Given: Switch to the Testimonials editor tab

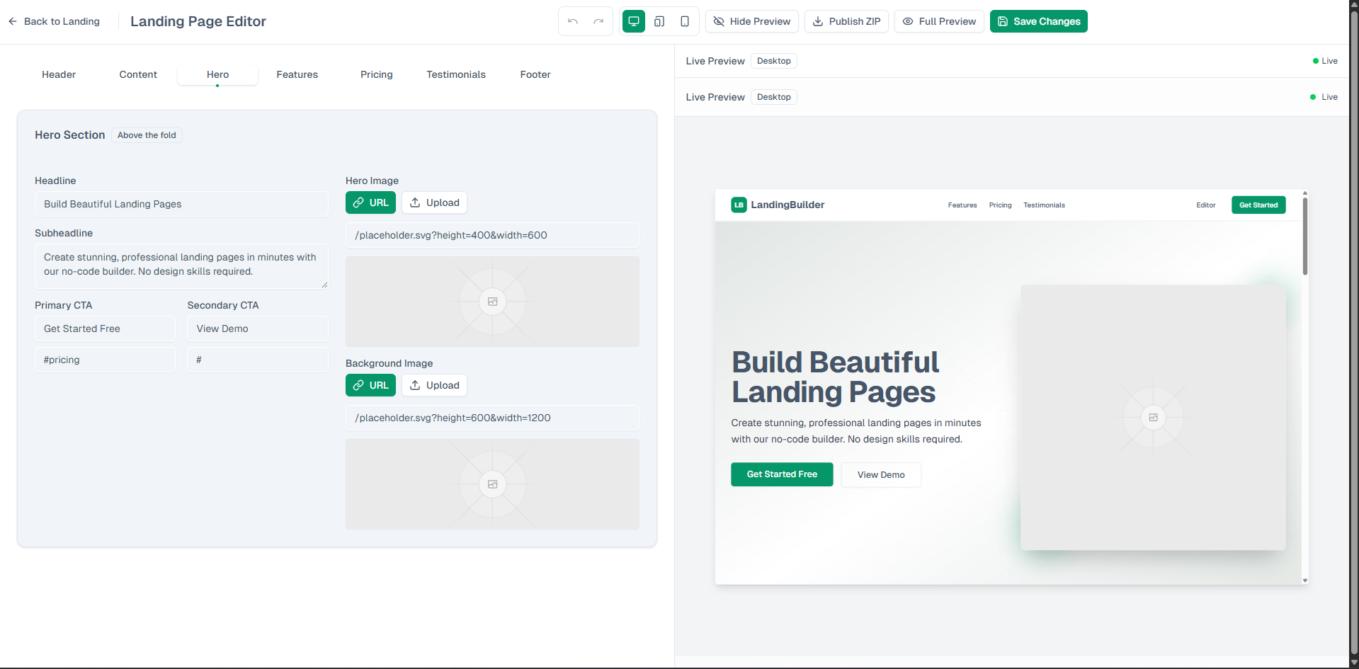Looking at the screenshot, I should point(455,74).
